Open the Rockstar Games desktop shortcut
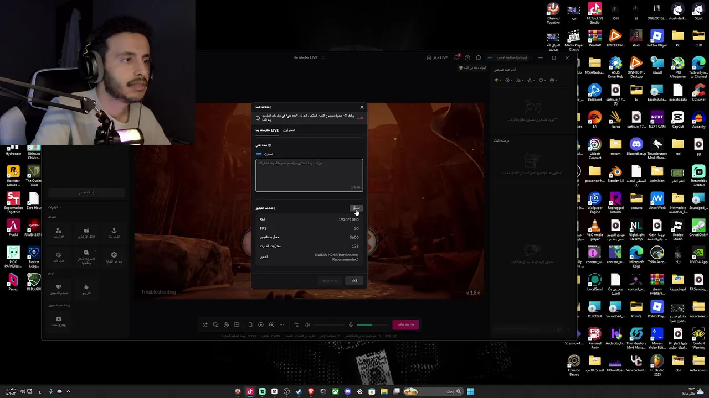 pyautogui.click(x=13, y=176)
